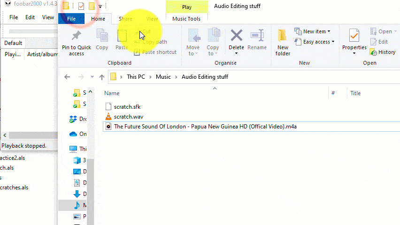
Task: Click Documents icon in navigation pane
Action: (x=77, y=183)
